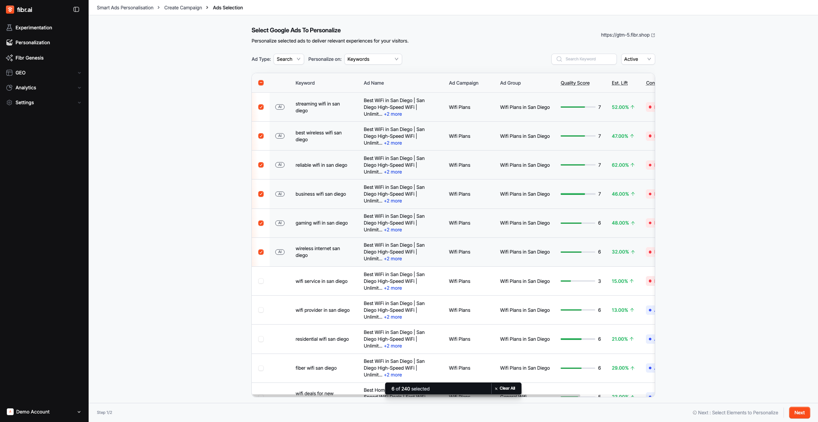
Task: Click the X icon in Clear All
Action: 496,389
